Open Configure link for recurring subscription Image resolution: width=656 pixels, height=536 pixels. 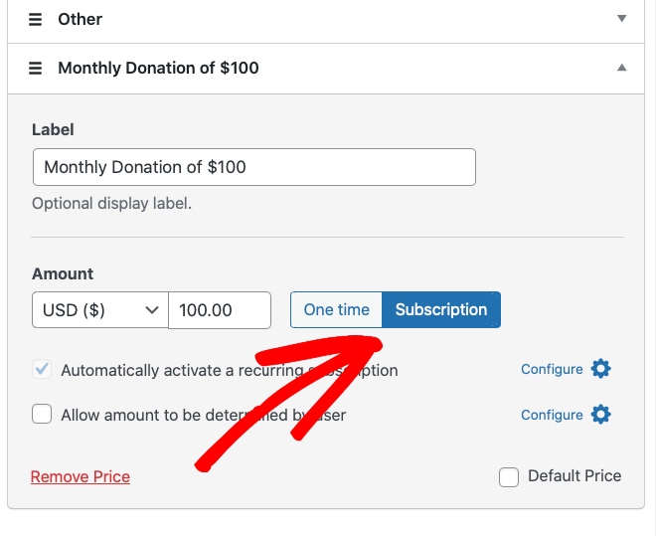point(552,369)
